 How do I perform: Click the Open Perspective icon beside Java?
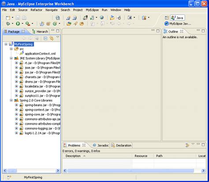click(x=167, y=18)
